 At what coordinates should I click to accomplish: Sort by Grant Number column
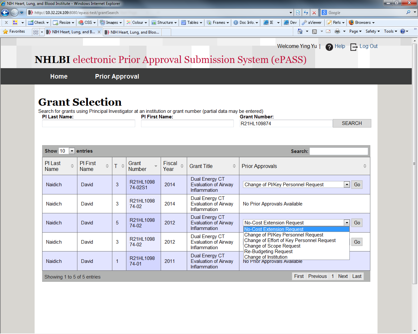click(143, 166)
